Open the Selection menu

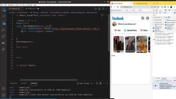(x=11, y=5)
